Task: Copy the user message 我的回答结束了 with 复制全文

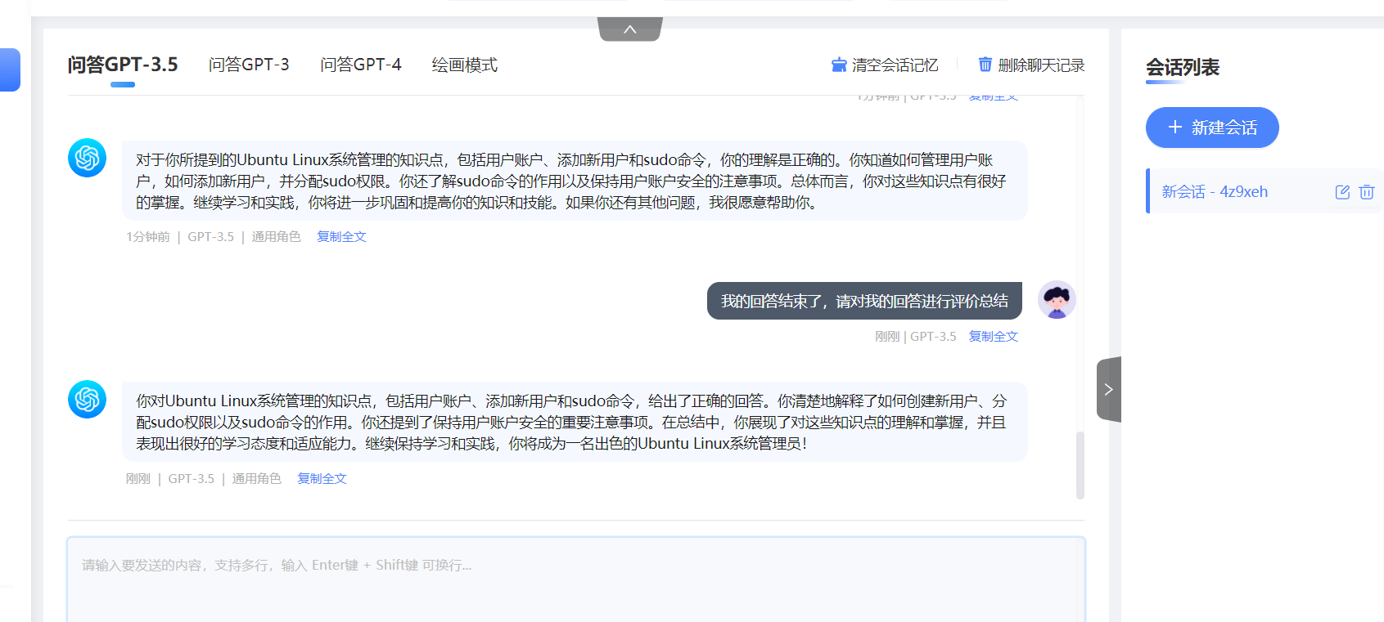Action: tap(994, 336)
